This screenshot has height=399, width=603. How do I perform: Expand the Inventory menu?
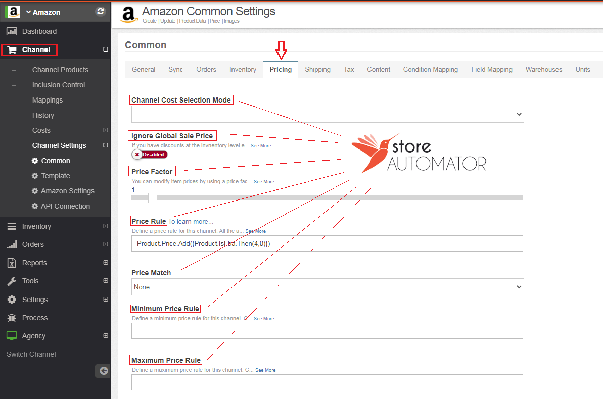coord(106,226)
